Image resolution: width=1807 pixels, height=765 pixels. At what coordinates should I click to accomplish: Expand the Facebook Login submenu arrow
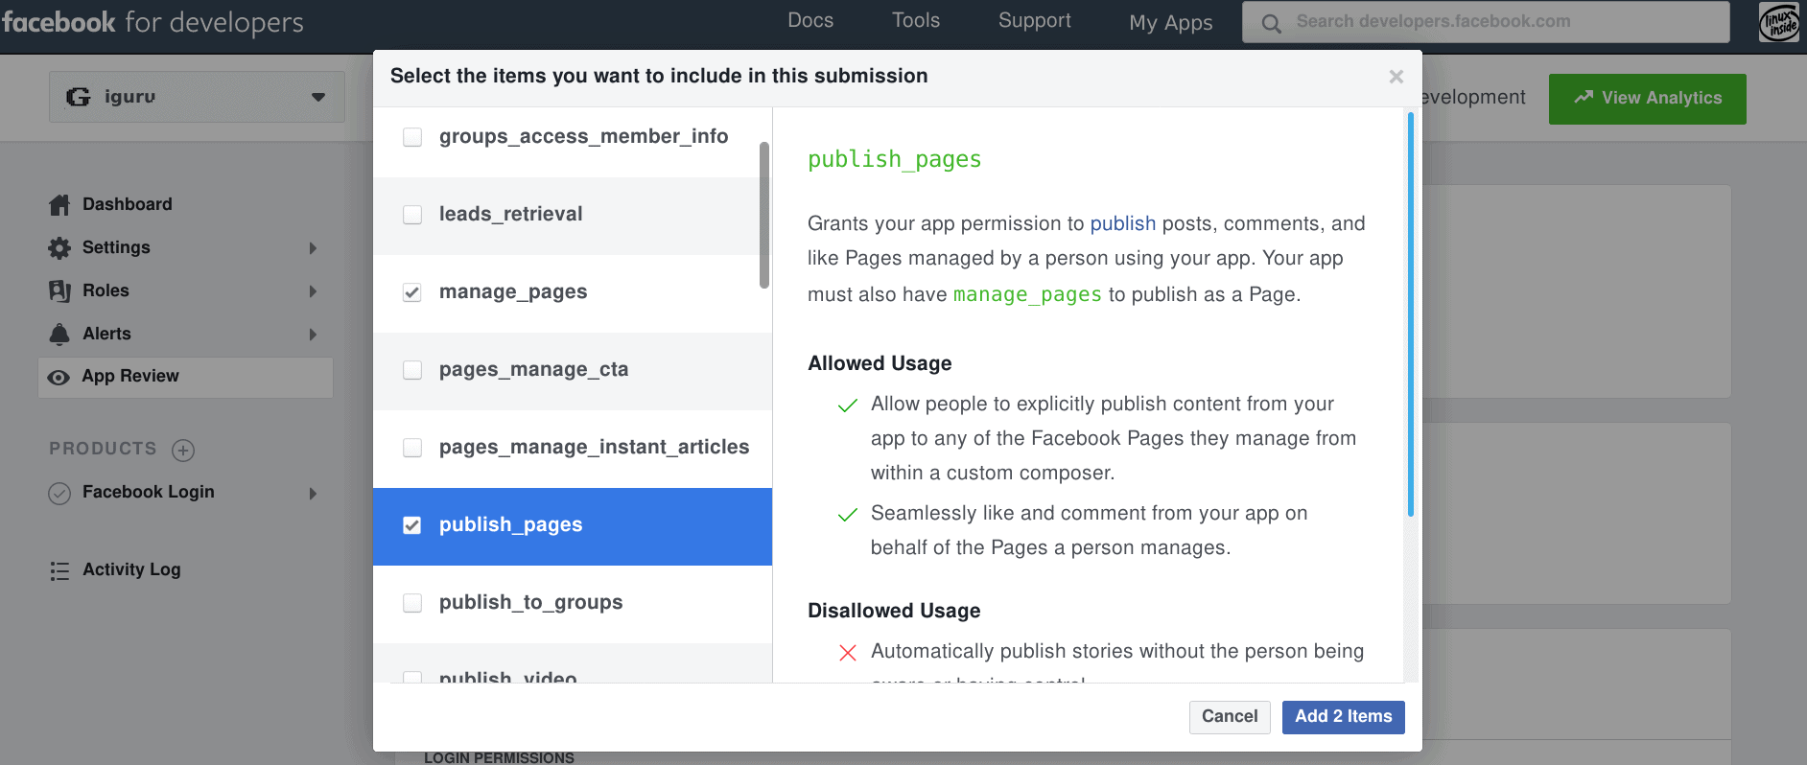[x=313, y=494]
